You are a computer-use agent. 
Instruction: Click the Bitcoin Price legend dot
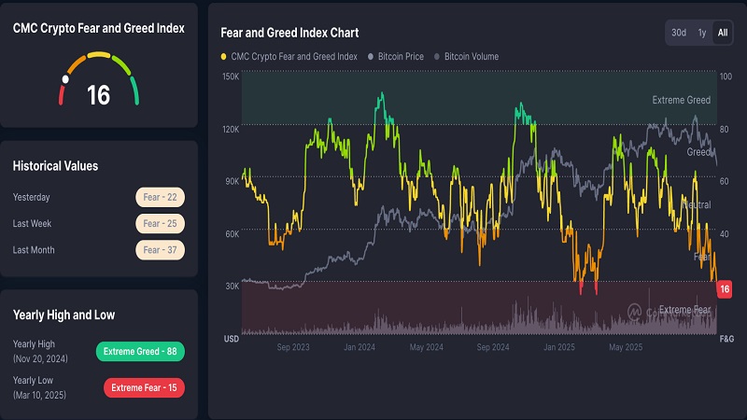click(x=372, y=57)
